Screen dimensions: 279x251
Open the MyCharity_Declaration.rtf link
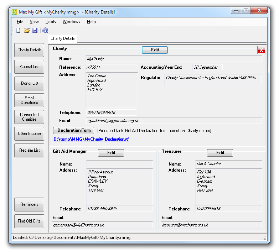91,139
